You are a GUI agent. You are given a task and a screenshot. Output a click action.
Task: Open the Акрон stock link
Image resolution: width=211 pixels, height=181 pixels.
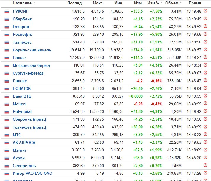pos(19,158)
